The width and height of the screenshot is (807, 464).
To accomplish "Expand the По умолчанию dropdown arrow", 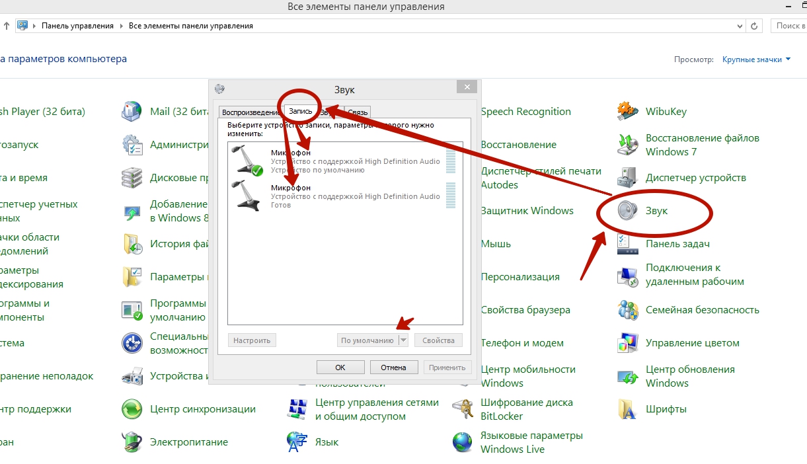I will tap(403, 340).
